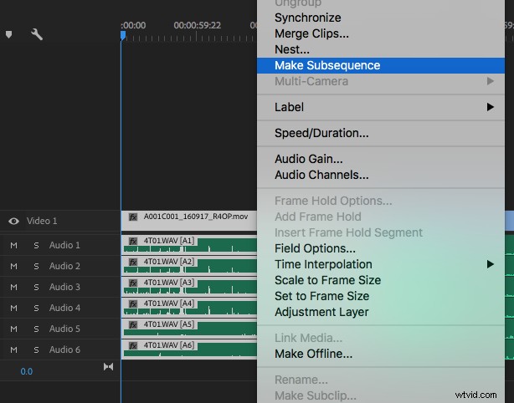Viewport: 514px width, 403px height.
Task: Click fx badge on 4T01.WAV [A2] clip
Action: 133,263
